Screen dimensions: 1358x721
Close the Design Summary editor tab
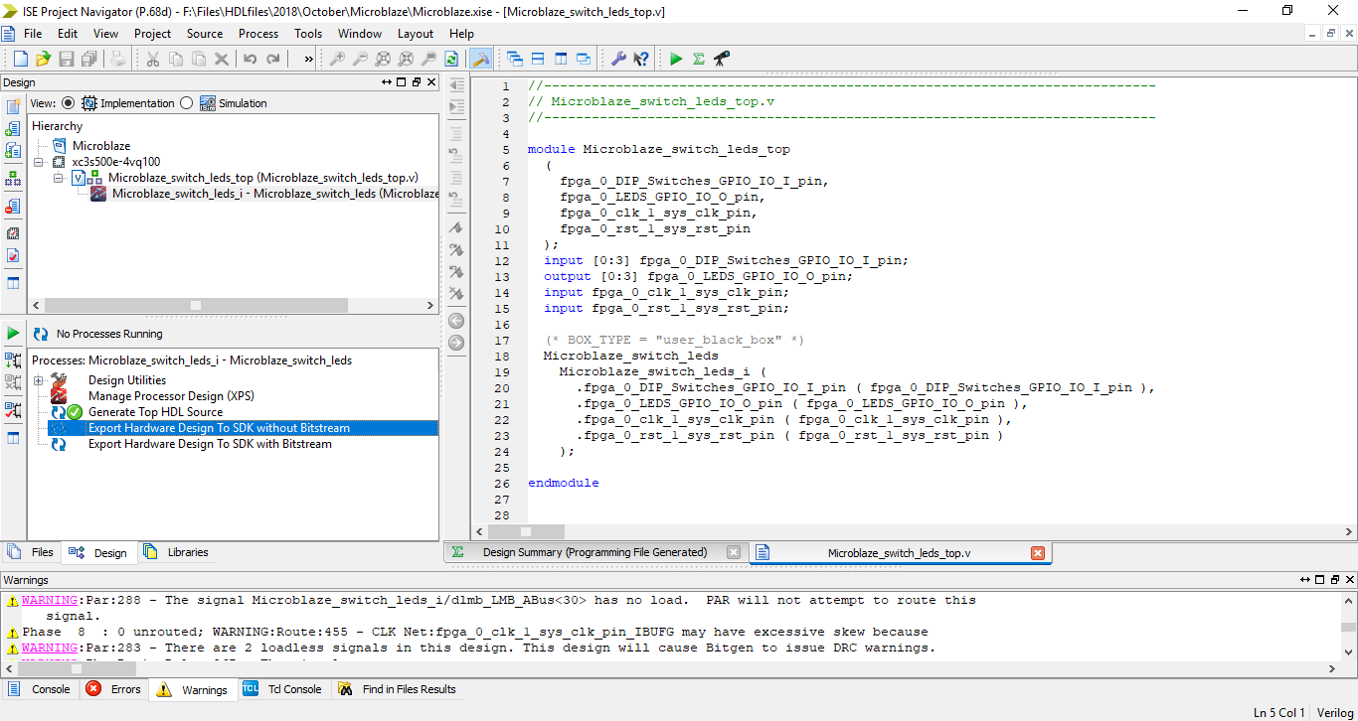point(734,553)
